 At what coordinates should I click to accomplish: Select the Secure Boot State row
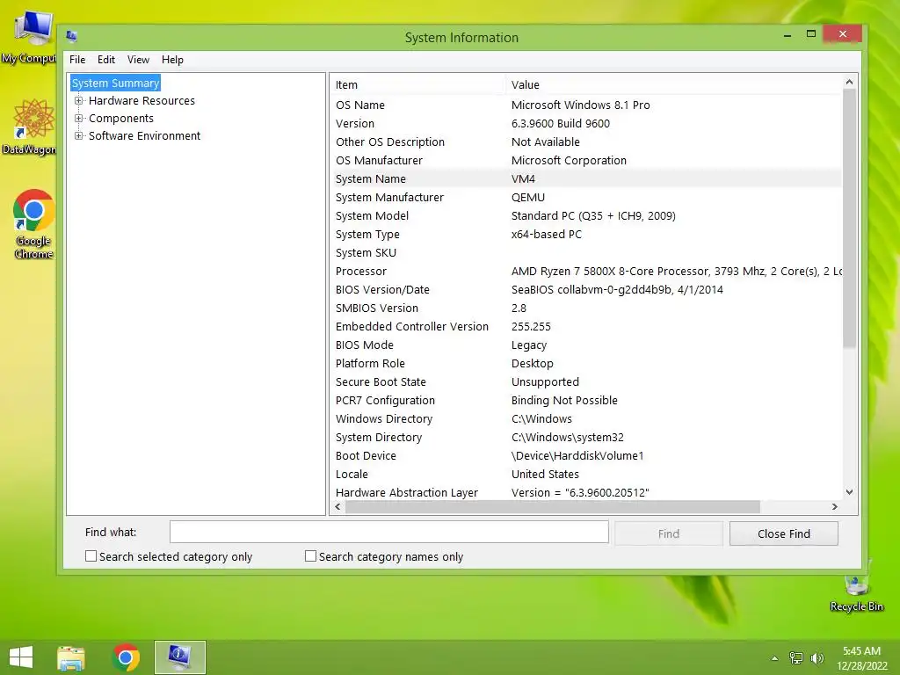pyautogui.click(x=586, y=381)
